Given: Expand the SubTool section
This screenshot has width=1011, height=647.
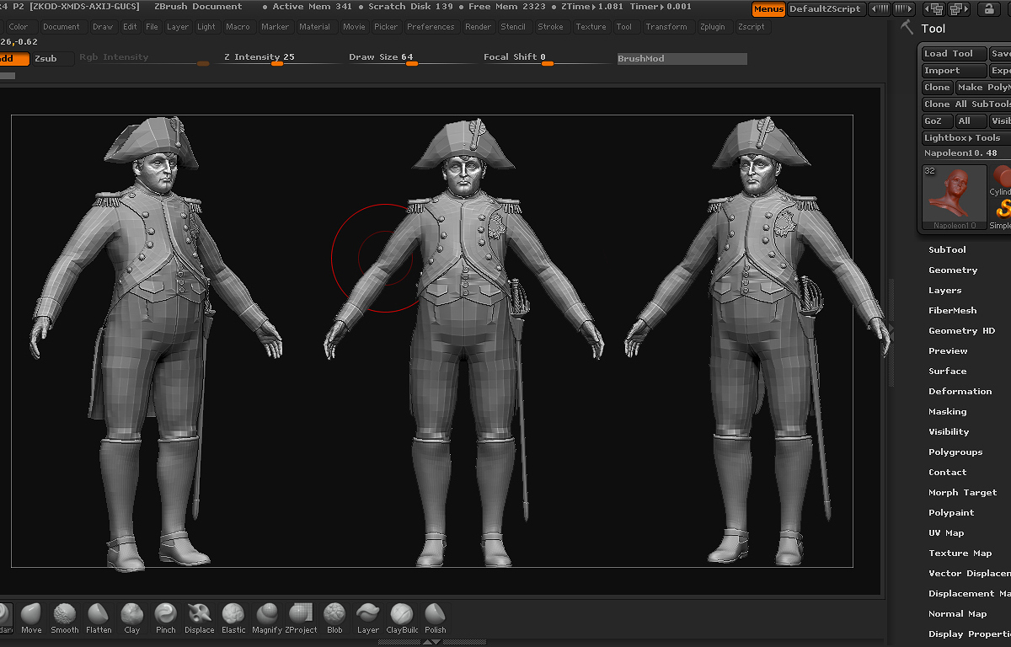Looking at the screenshot, I should tap(947, 250).
